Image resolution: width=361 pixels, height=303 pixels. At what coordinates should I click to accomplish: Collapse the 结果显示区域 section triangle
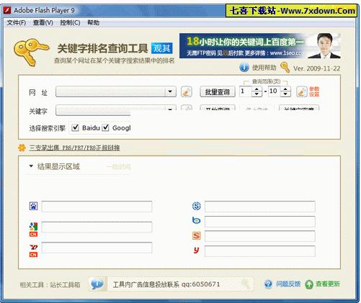(31, 166)
